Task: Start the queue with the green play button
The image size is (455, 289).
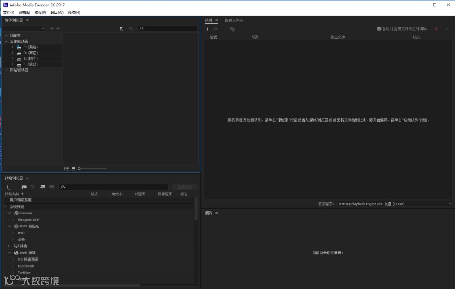Action: click(x=447, y=29)
